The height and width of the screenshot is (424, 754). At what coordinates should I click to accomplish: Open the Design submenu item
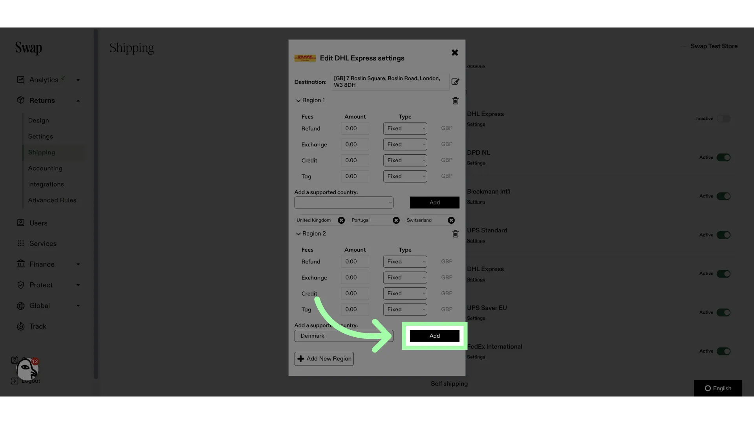[x=38, y=121]
